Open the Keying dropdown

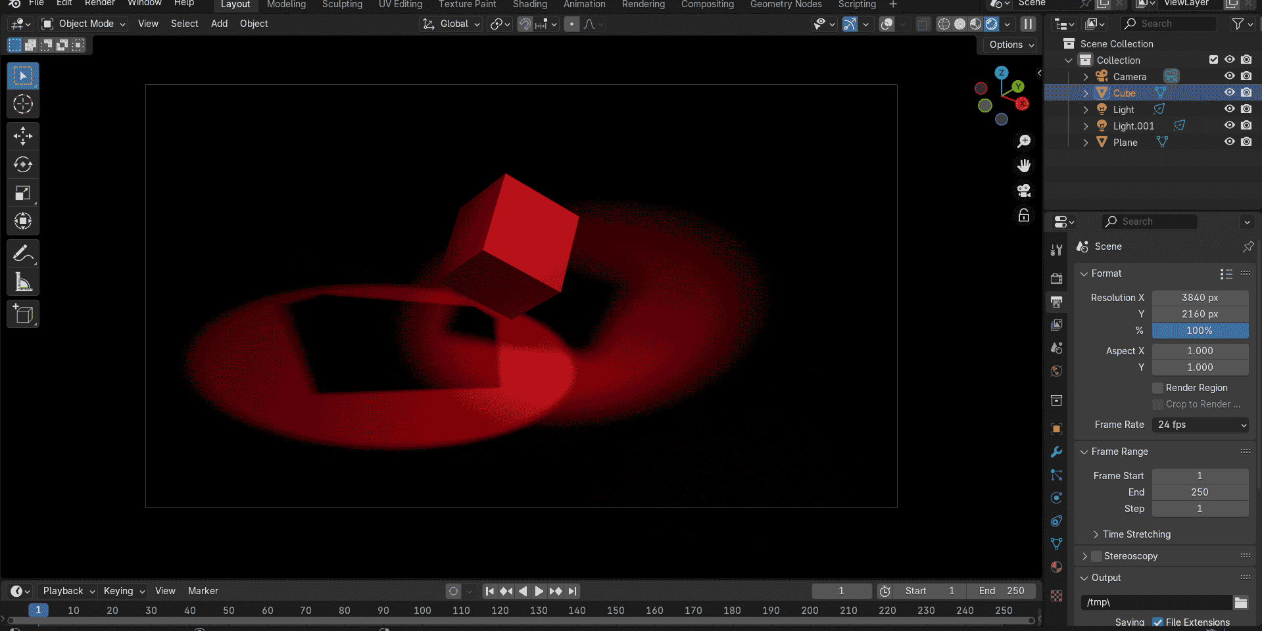pos(124,591)
